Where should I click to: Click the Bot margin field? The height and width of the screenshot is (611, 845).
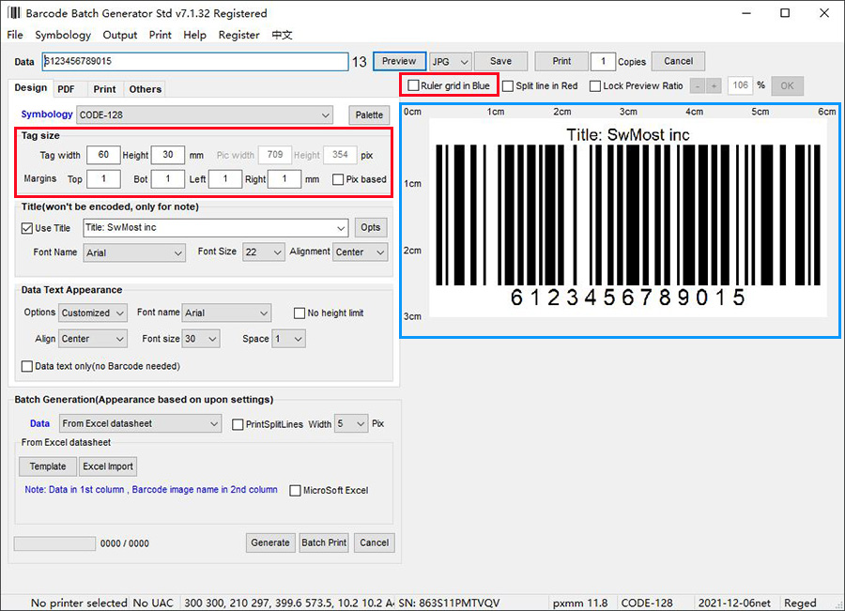tap(168, 179)
